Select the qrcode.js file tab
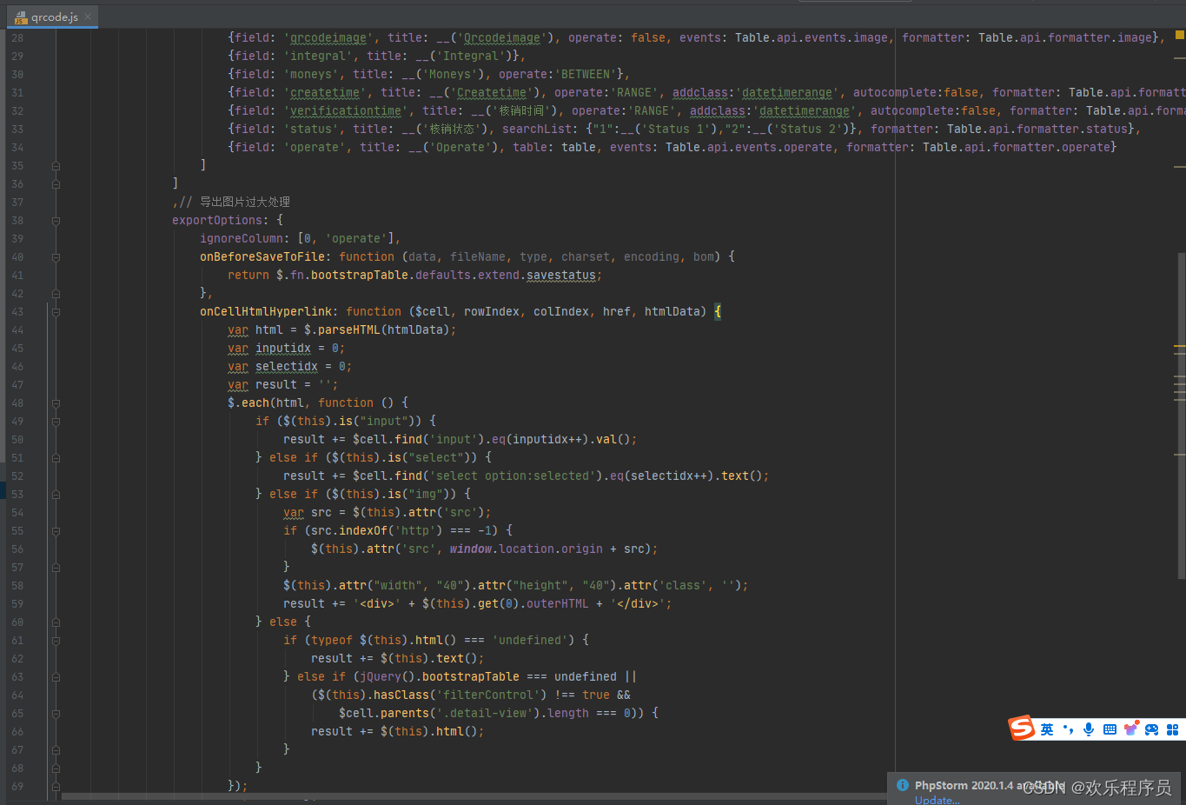Viewport: 1186px width, 805px height. [52, 17]
